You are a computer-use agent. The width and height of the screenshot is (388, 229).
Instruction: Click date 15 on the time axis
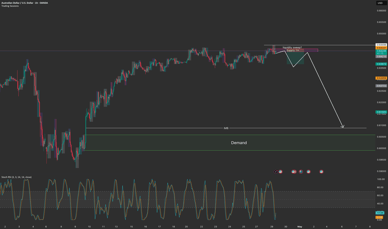(x=132, y=227)
